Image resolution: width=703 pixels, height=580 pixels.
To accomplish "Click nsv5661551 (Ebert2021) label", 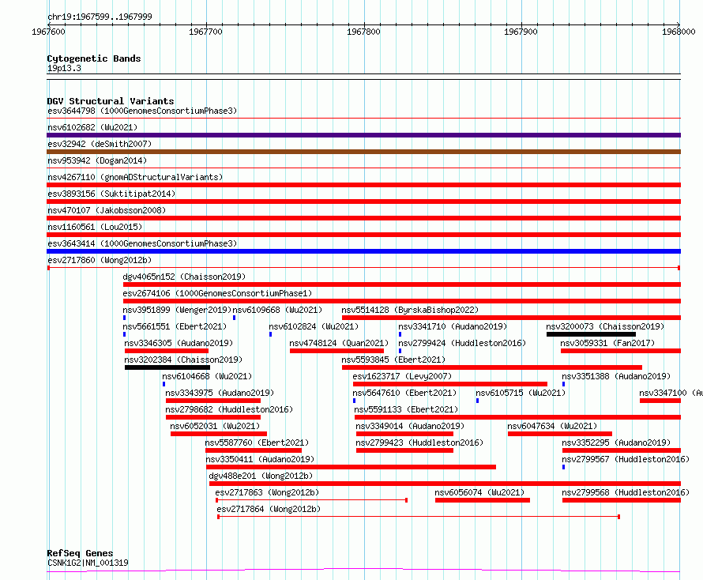I will coord(175,326).
